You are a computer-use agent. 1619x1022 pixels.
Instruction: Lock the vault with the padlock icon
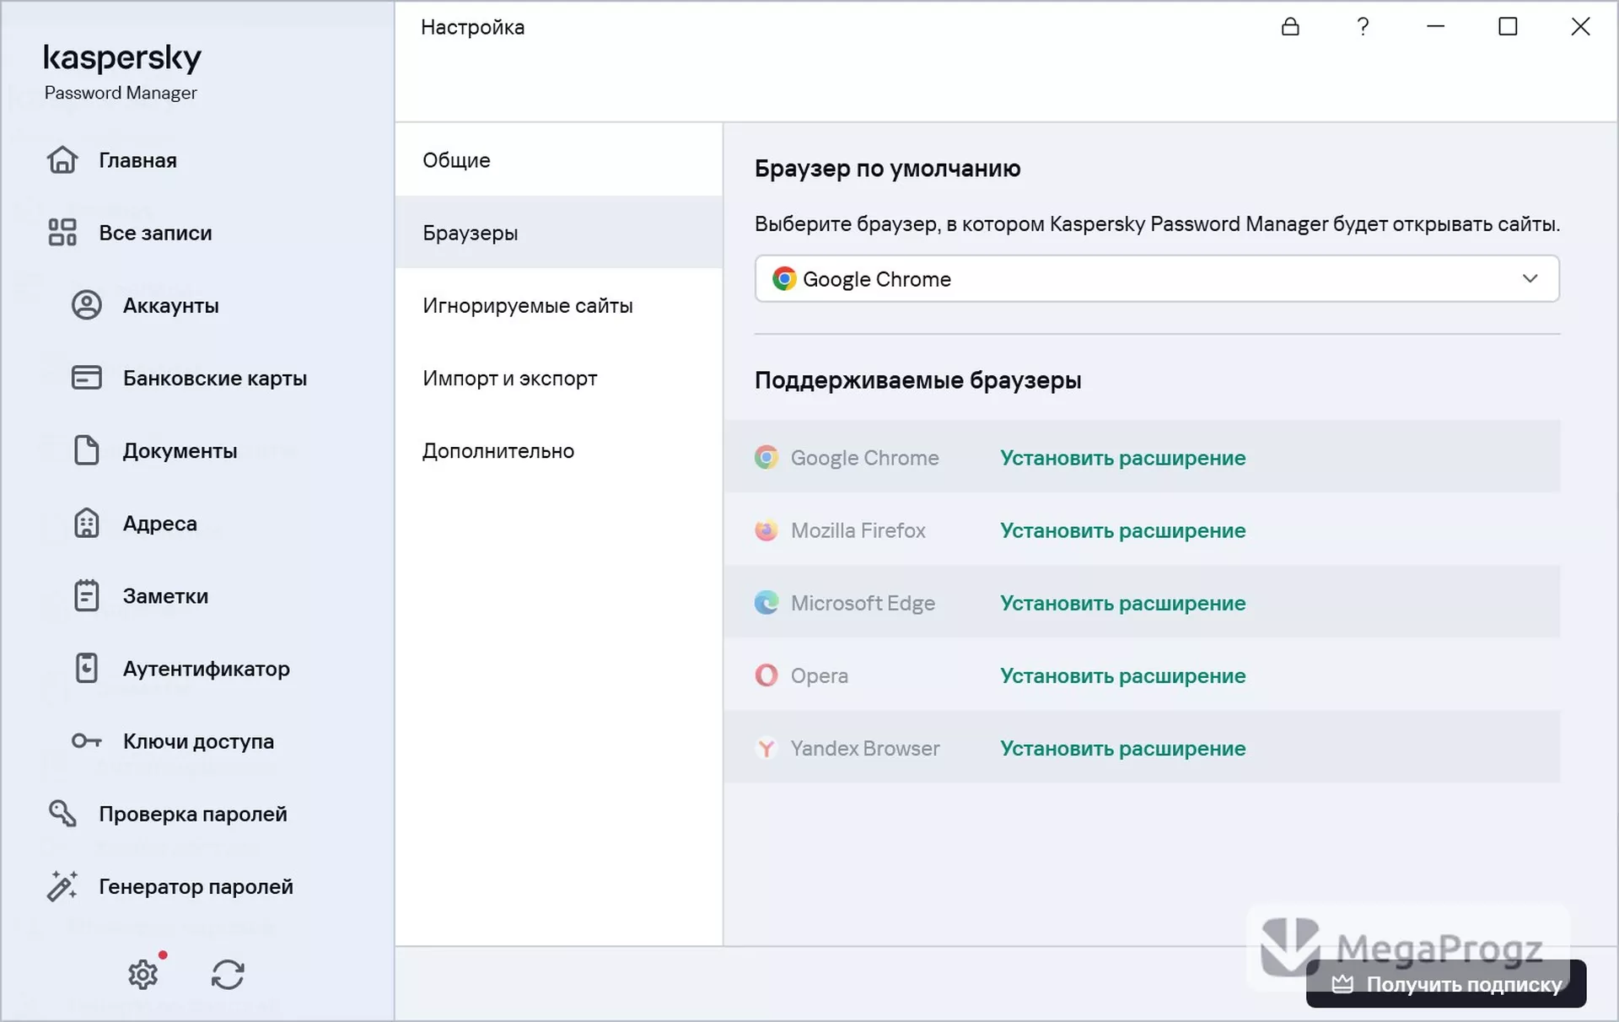(x=1290, y=26)
